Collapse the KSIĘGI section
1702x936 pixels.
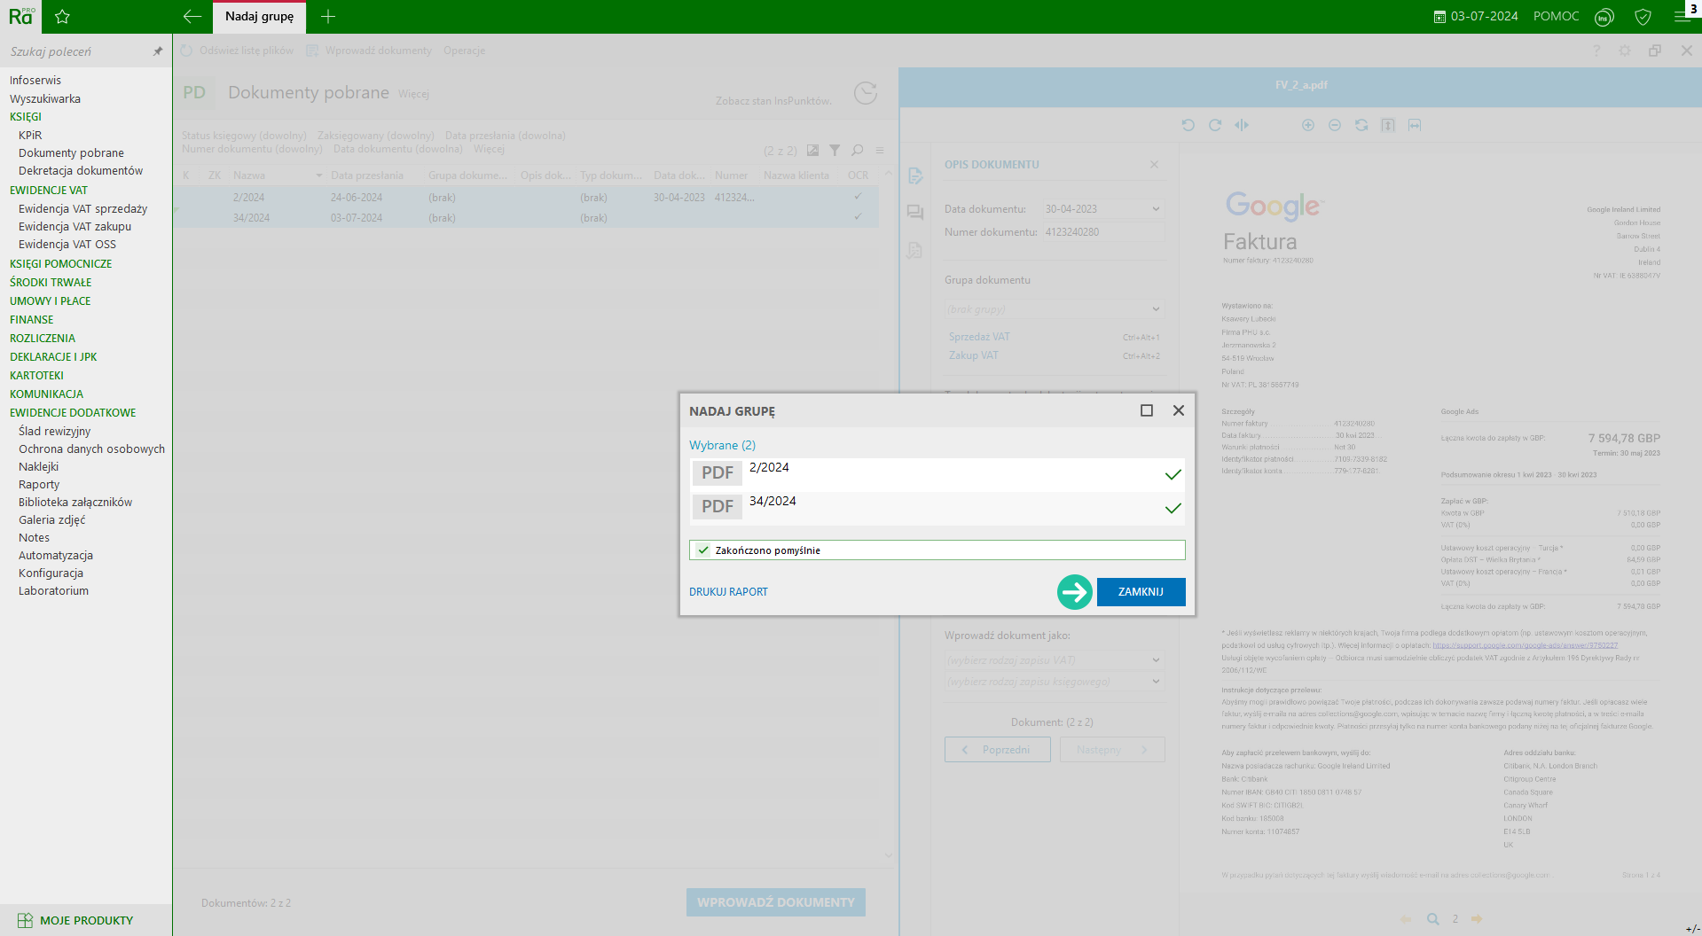(26, 116)
